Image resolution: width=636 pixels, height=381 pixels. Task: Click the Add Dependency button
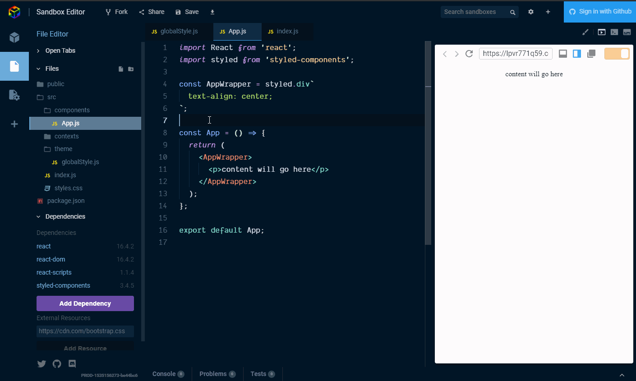pos(85,303)
